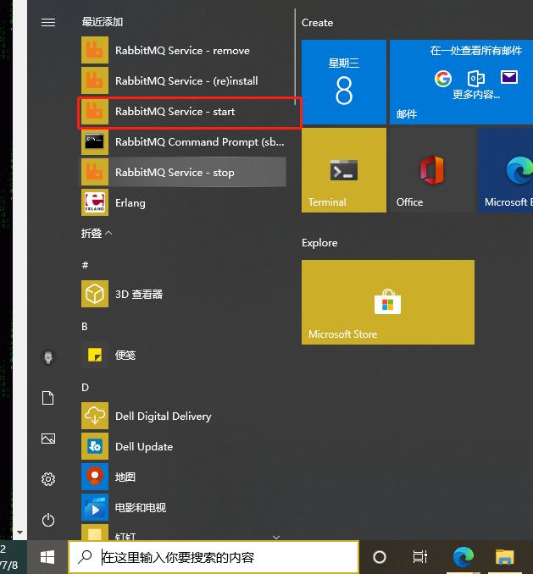Click the Windows Start button
The height and width of the screenshot is (574, 533).
tap(47, 557)
